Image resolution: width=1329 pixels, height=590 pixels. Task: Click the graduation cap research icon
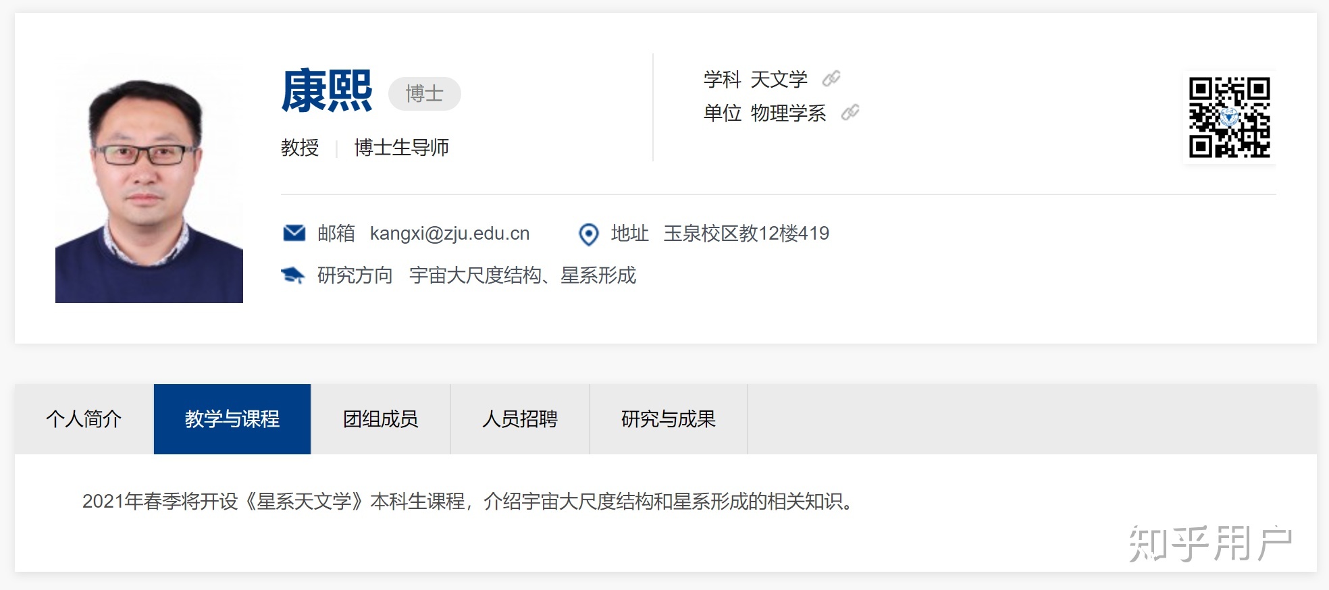coord(292,275)
